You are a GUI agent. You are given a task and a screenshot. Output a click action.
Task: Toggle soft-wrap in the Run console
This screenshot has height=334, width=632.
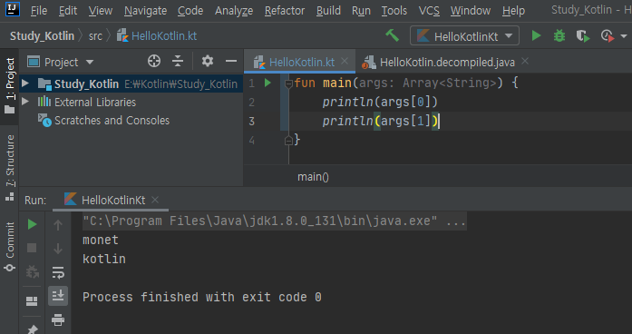pyautogui.click(x=58, y=272)
